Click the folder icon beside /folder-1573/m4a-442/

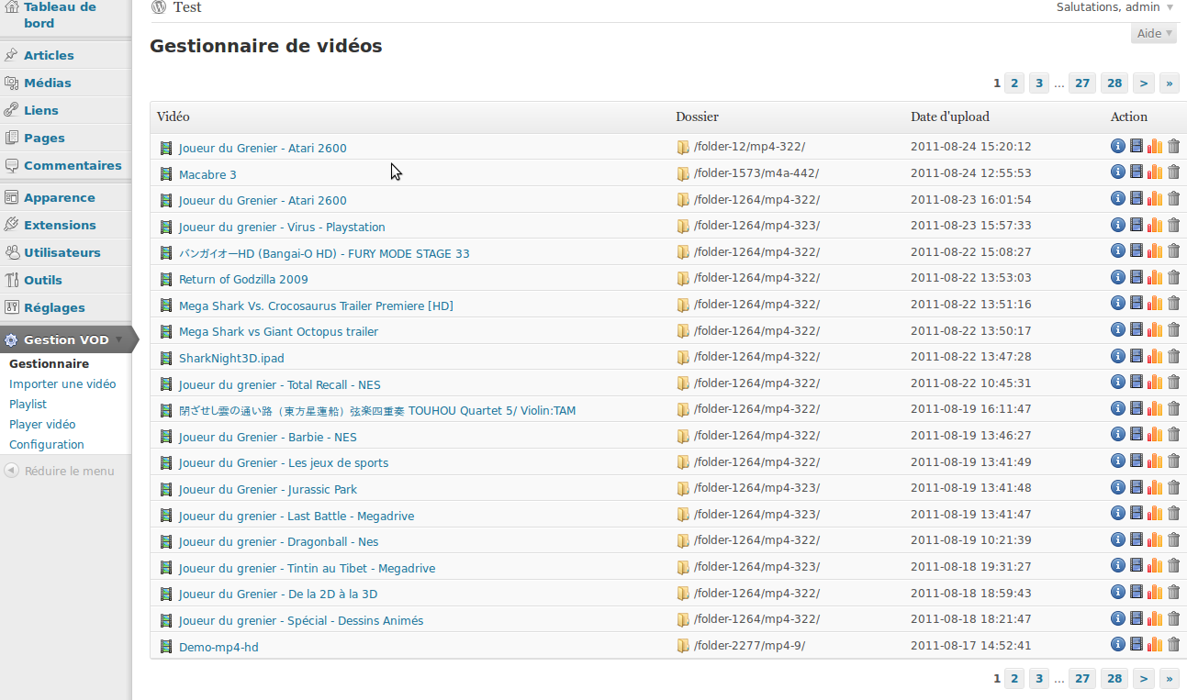683,172
